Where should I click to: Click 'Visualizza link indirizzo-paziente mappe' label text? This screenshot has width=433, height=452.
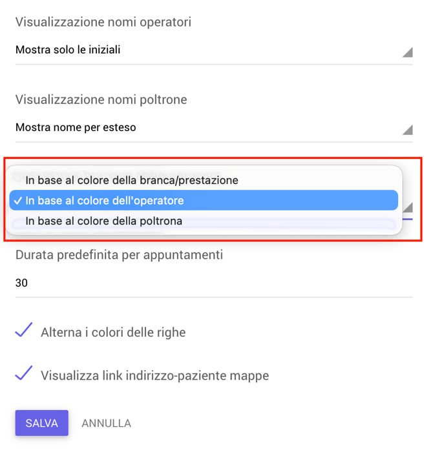click(155, 376)
